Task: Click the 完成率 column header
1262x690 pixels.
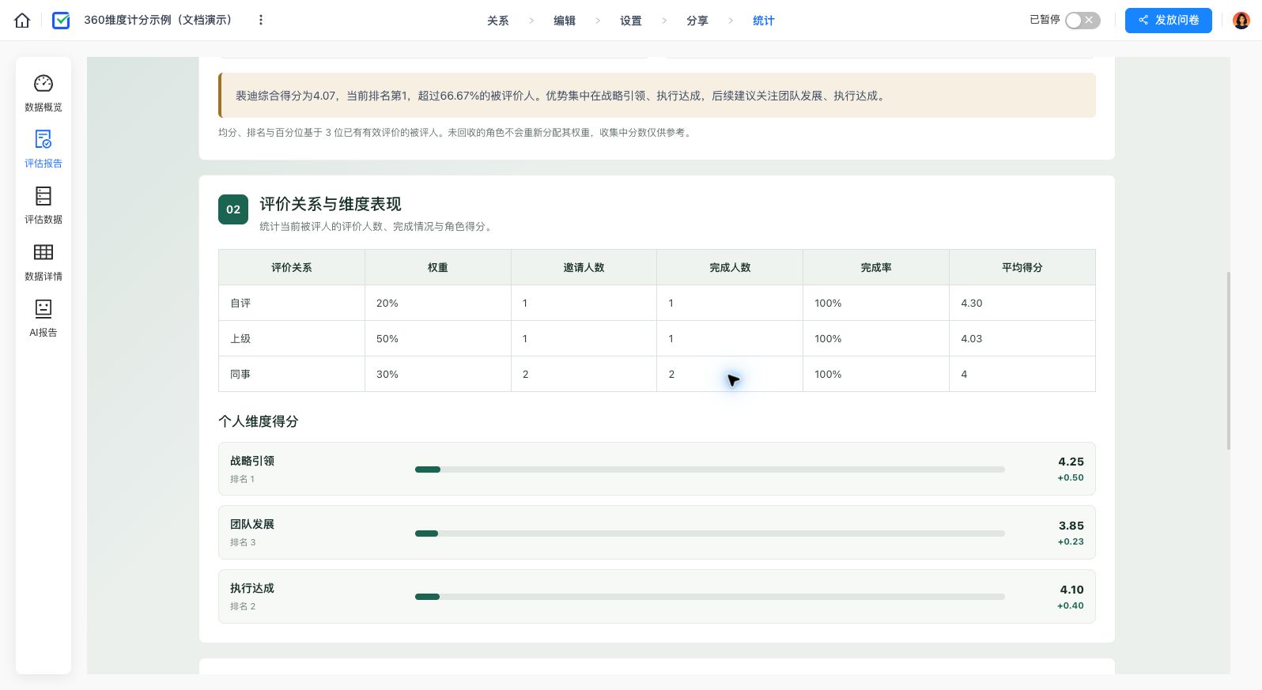Action: [876, 267]
